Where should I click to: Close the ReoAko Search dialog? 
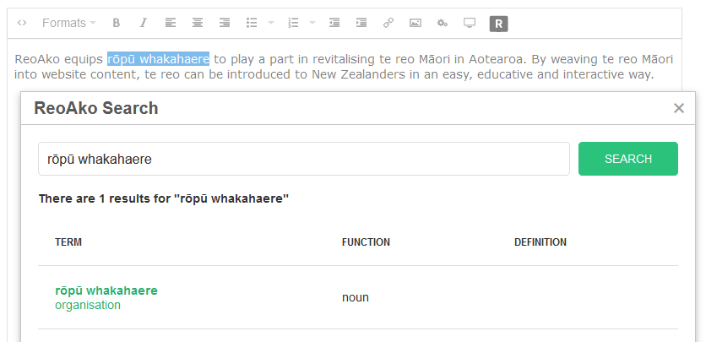[x=678, y=108]
